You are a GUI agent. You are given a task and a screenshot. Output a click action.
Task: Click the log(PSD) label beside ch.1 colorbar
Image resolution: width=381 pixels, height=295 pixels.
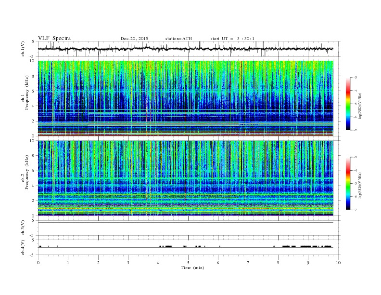360,106
